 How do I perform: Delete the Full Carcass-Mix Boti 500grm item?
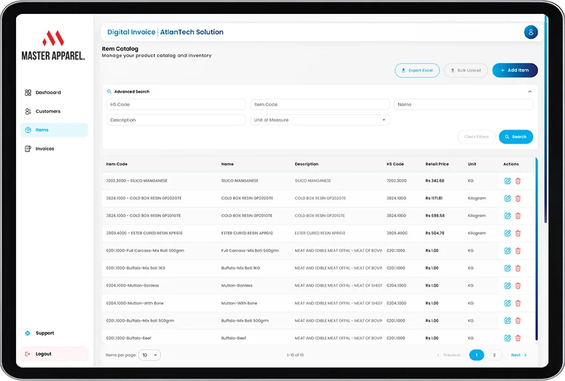(518, 251)
